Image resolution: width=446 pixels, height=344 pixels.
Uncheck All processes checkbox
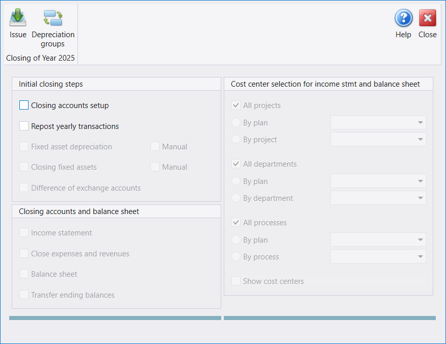(x=236, y=222)
